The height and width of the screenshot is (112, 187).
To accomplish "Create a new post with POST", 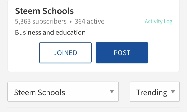I will pos(122,53).
